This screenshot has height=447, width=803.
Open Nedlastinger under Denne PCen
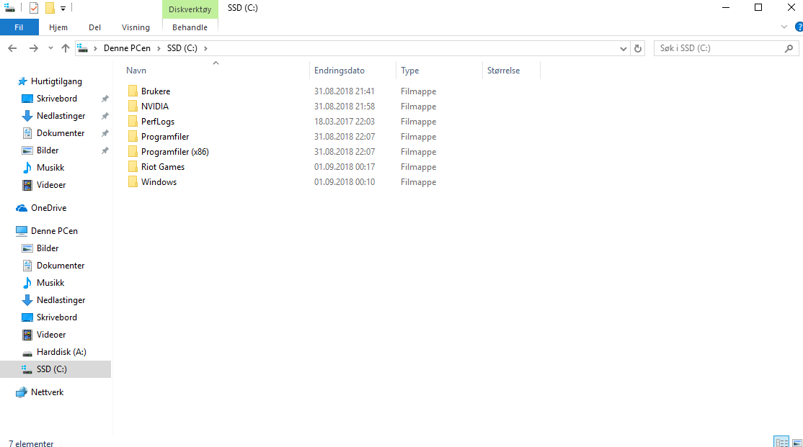coord(61,299)
